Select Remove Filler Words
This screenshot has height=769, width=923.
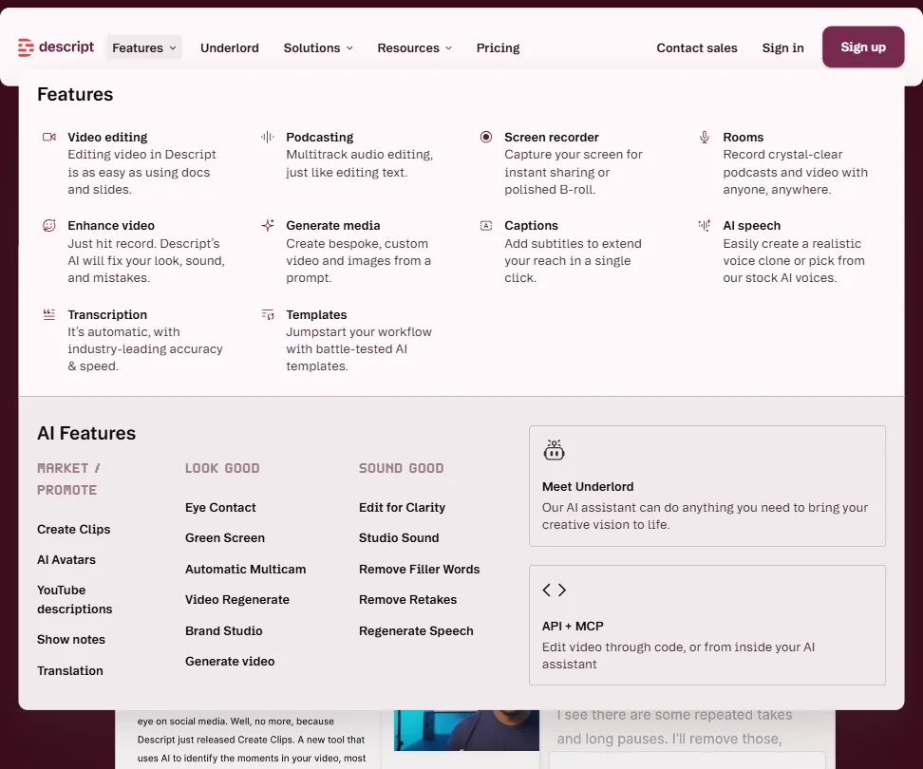tap(419, 569)
